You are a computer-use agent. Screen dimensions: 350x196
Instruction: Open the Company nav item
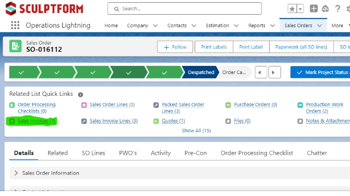point(137,26)
